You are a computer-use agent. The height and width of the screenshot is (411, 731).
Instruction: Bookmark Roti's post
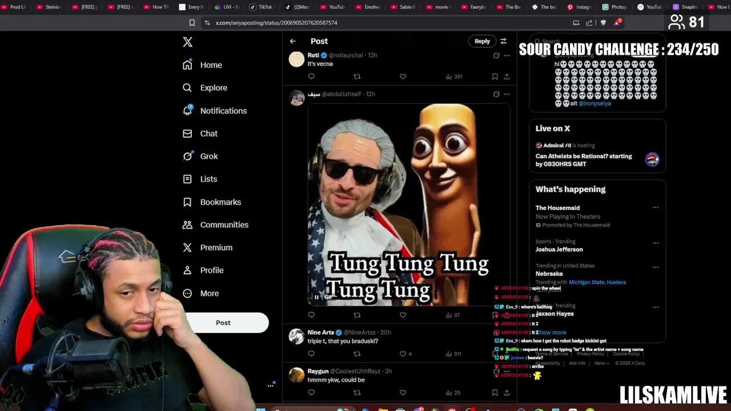coord(495,76)
